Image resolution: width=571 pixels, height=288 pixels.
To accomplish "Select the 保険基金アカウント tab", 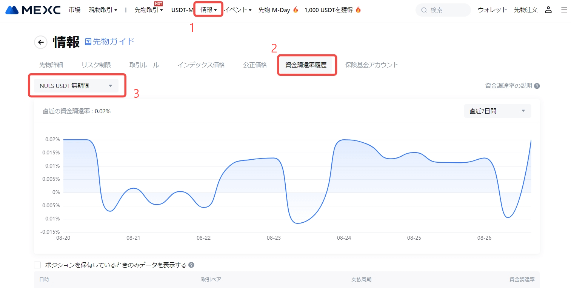I will [371, 65].
